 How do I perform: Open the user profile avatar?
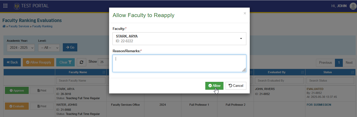coord(353,6)
